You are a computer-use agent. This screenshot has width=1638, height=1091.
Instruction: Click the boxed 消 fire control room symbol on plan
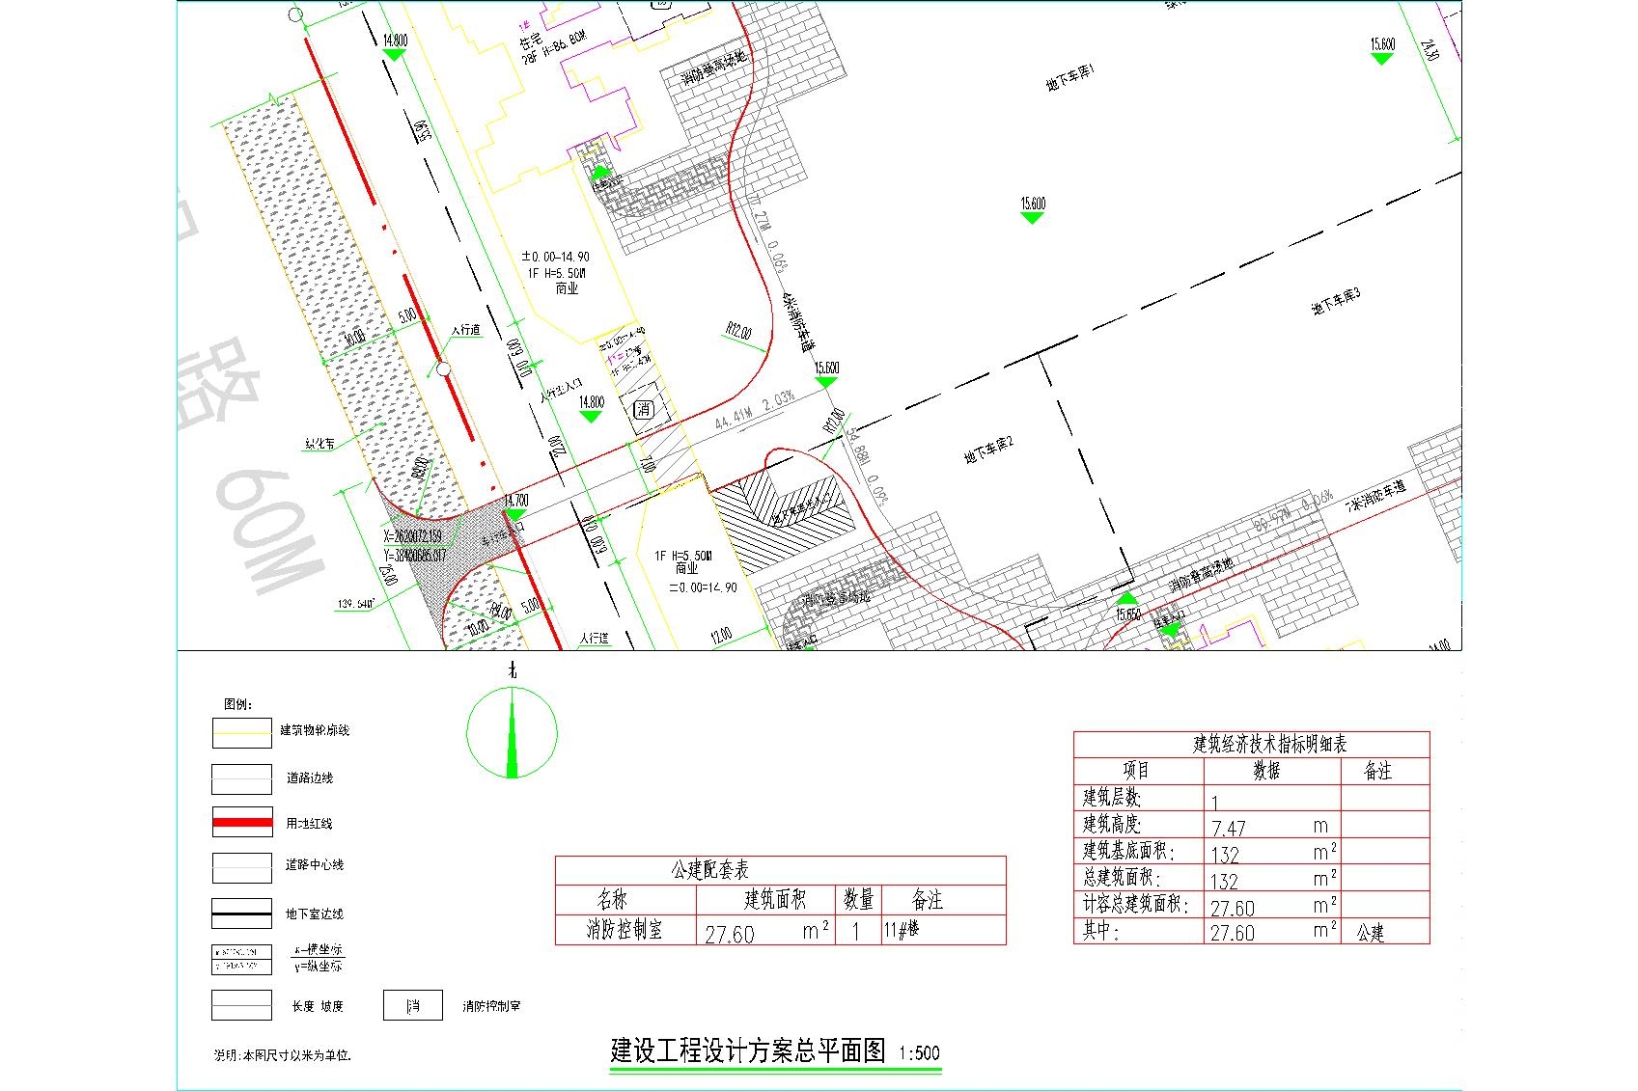point(644,409)
